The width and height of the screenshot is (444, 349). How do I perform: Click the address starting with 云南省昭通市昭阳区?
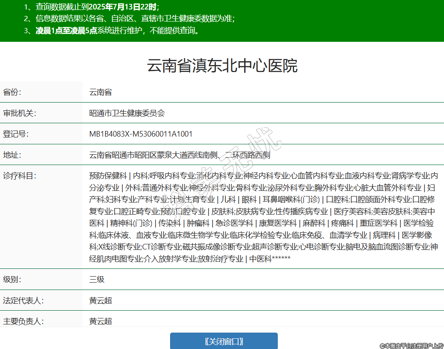[x=180, y=155]
